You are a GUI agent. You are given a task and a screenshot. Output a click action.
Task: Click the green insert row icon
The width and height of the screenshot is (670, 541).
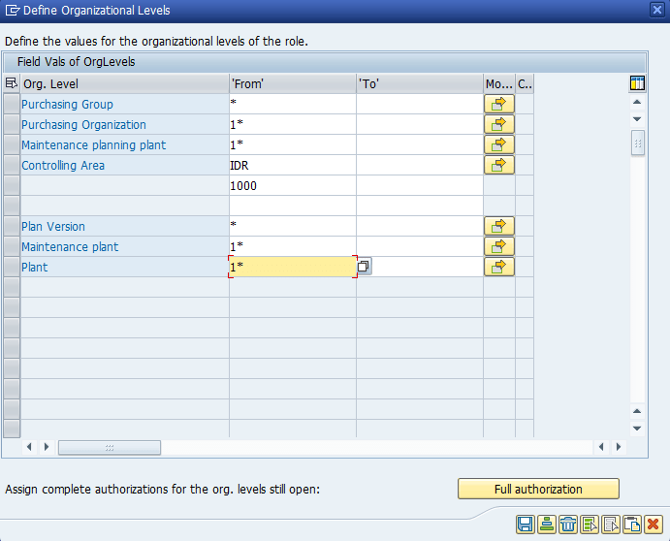(547, 525)
